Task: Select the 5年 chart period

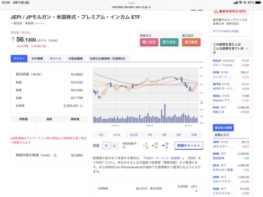Action: (x=178, y=135)
